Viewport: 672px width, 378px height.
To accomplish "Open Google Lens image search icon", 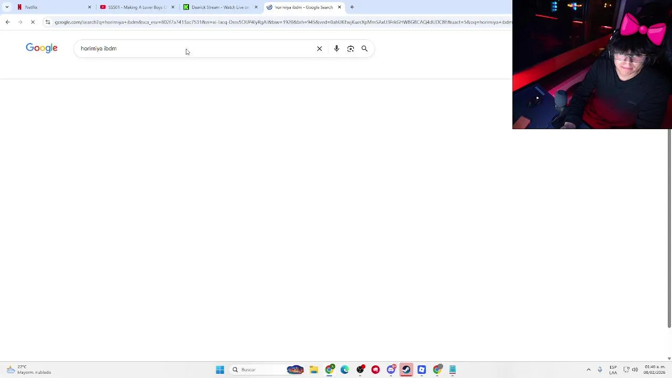I will [351, 48].
